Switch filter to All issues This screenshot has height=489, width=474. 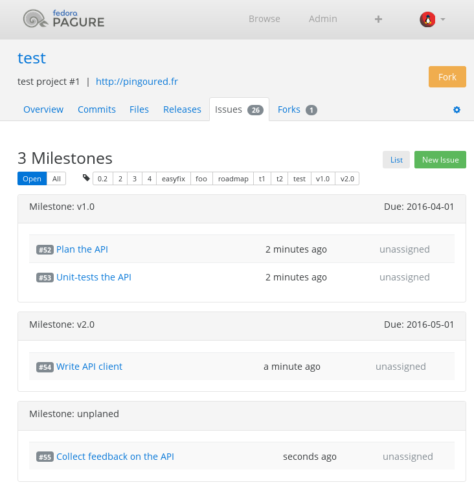[x=57, y=179]
